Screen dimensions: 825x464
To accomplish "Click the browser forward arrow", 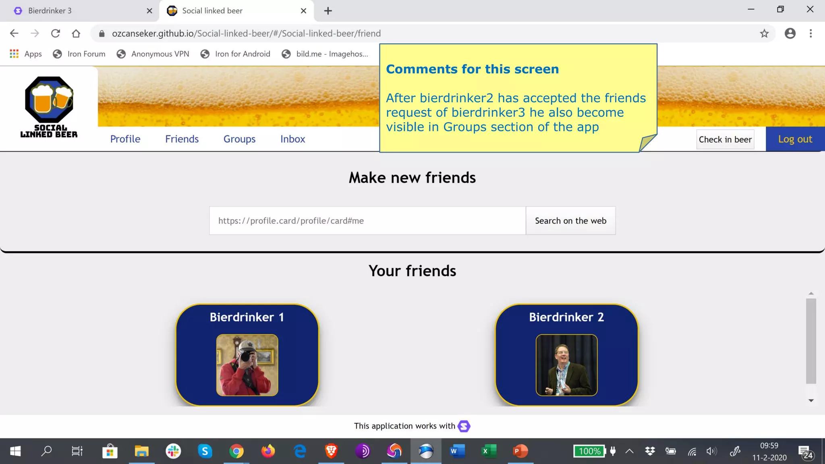I will (35, 33).
